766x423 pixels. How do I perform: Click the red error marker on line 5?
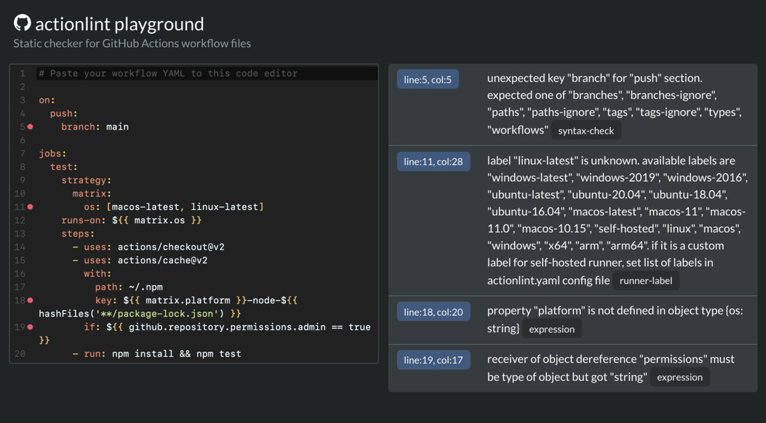30,127
